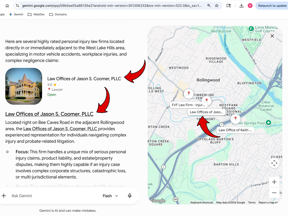The width and height of the screenshot is (288, 216).
Task: Click the Focus bullet text
Action: [71, 164]
